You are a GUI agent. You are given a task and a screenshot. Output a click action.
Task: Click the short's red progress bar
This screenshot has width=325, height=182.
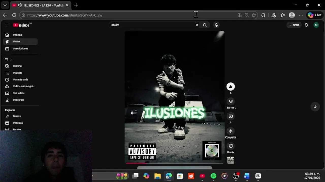coord(175,163)
